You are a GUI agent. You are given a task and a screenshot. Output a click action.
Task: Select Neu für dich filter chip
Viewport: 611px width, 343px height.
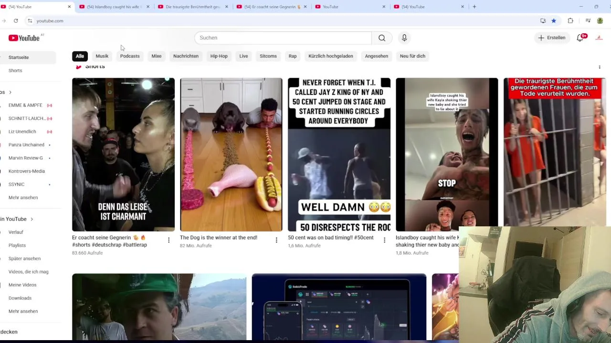(412, 56)
